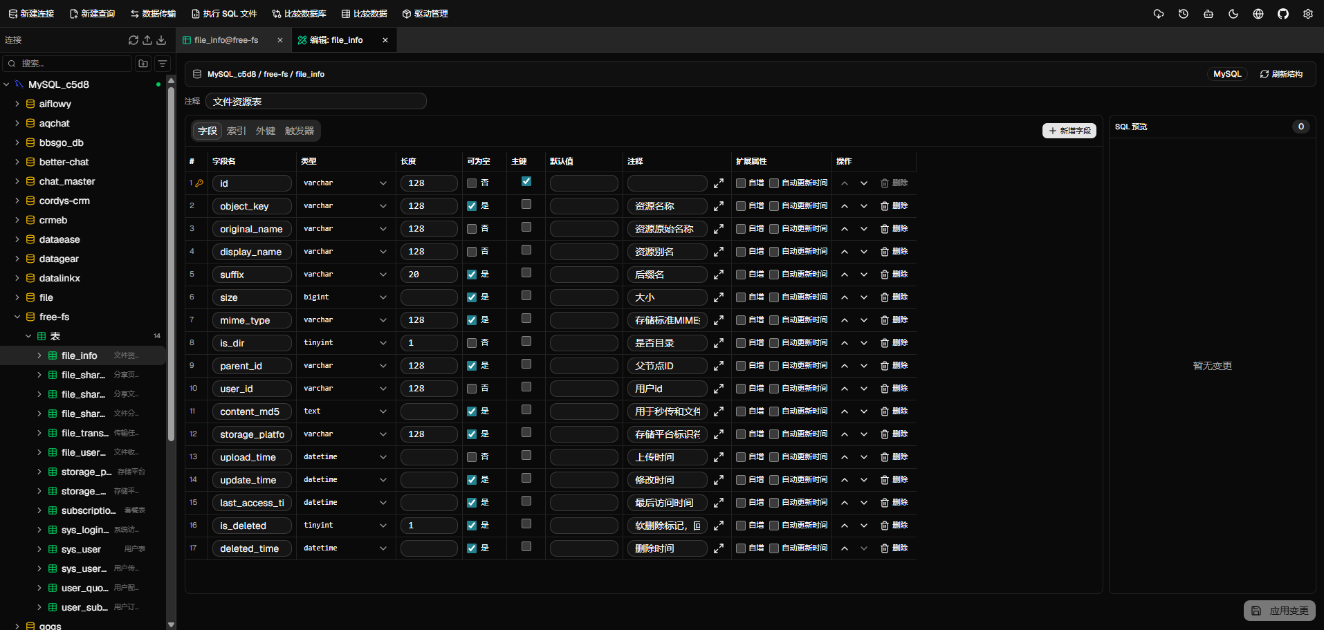
Task: Click 应用变更 button
Action: [1280, 611]
